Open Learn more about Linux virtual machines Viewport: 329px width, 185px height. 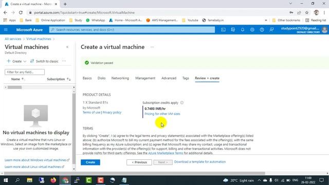coord(34,166)
